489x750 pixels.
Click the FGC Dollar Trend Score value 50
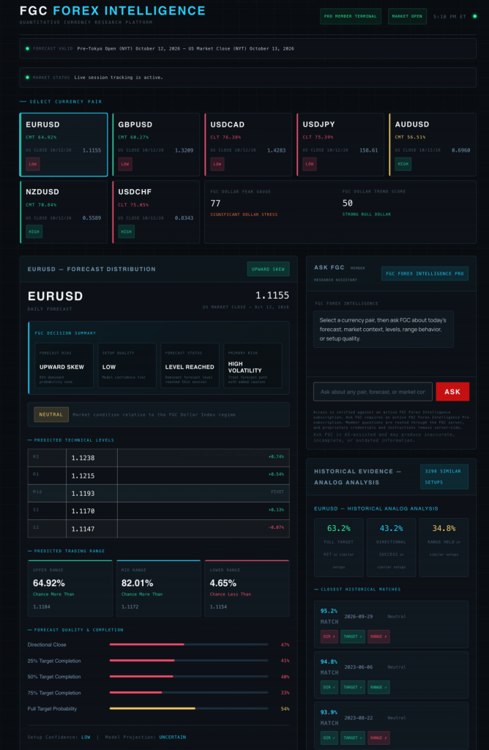tap(348, 204)
